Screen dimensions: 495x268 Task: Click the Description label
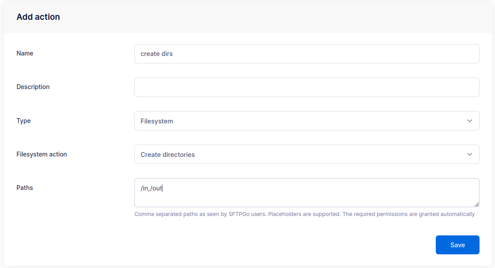tap(33, 87)
